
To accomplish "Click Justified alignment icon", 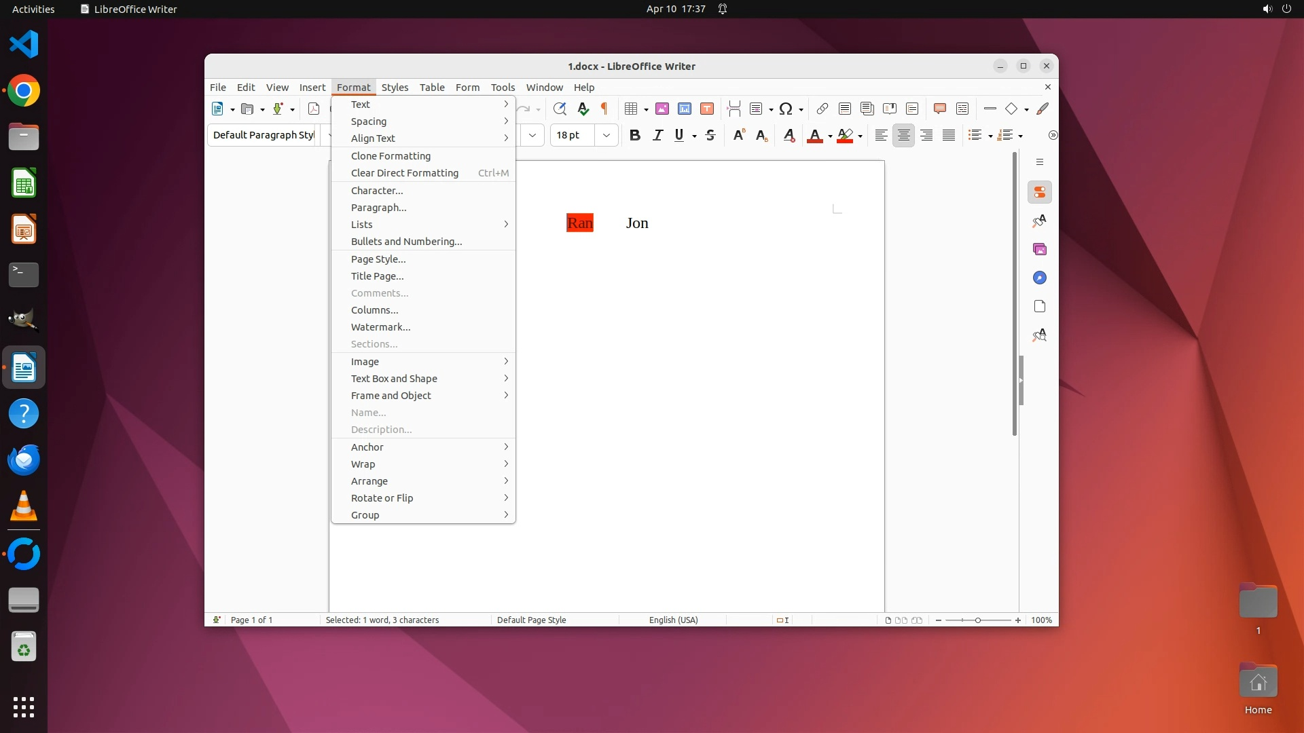I will coord(949,135).
